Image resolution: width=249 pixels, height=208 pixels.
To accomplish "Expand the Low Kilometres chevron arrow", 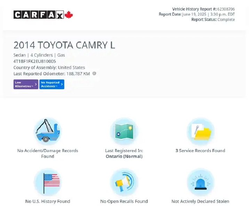I will pos(36,84).
